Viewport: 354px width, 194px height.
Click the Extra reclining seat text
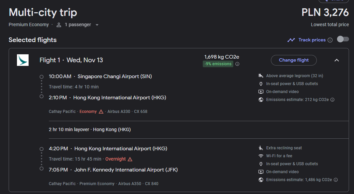click(284, 148)
